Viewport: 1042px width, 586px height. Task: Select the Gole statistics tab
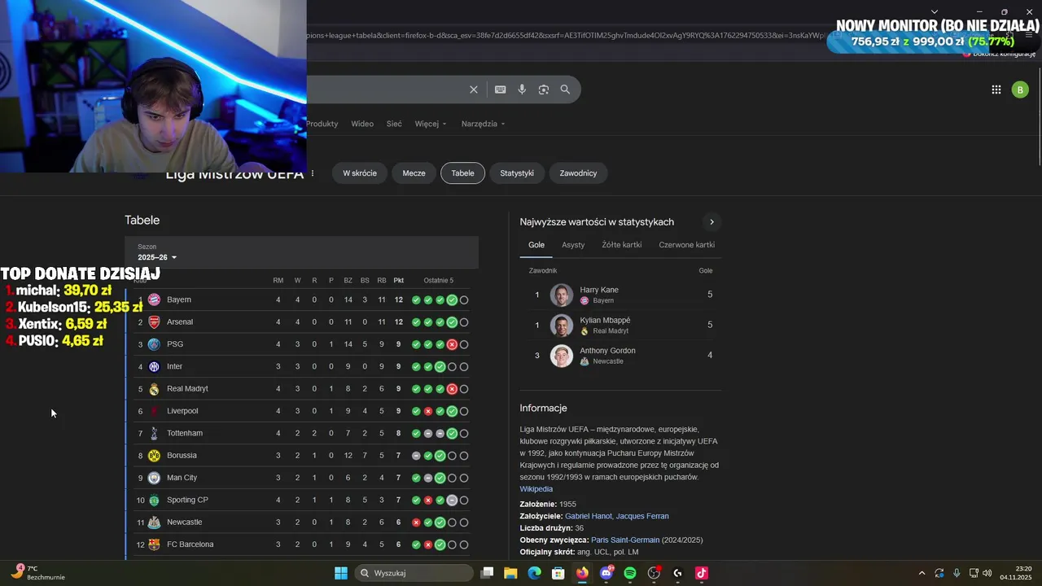tap(536, 245)
